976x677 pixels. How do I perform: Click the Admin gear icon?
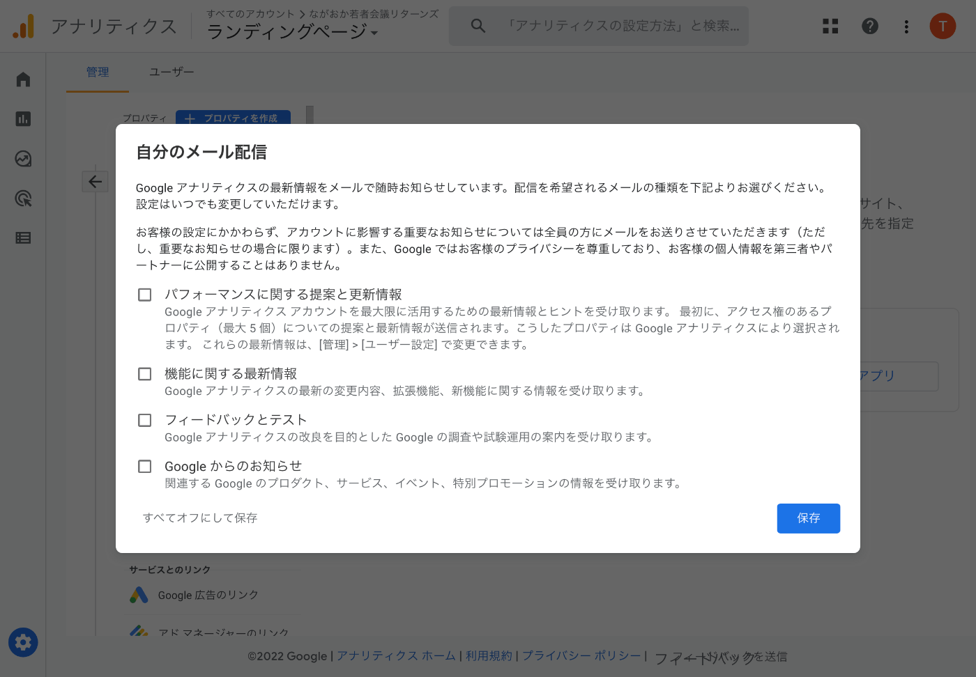click(x=23, y=642)
